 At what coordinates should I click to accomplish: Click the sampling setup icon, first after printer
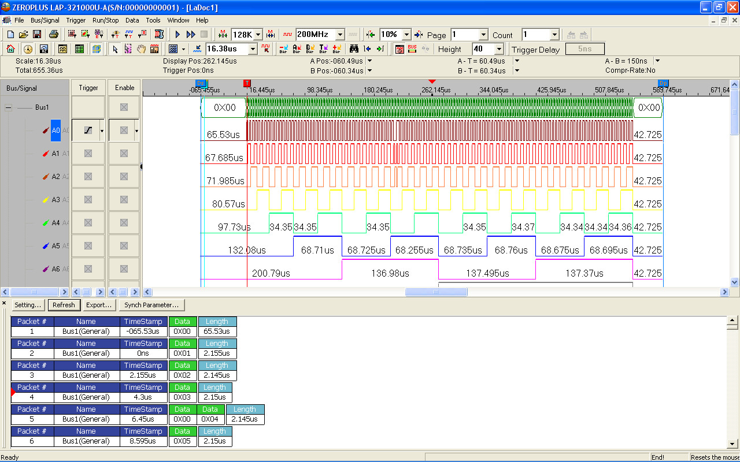[72, 35]
